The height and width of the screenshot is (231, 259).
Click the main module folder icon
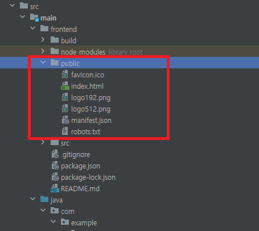click(34, 18)
